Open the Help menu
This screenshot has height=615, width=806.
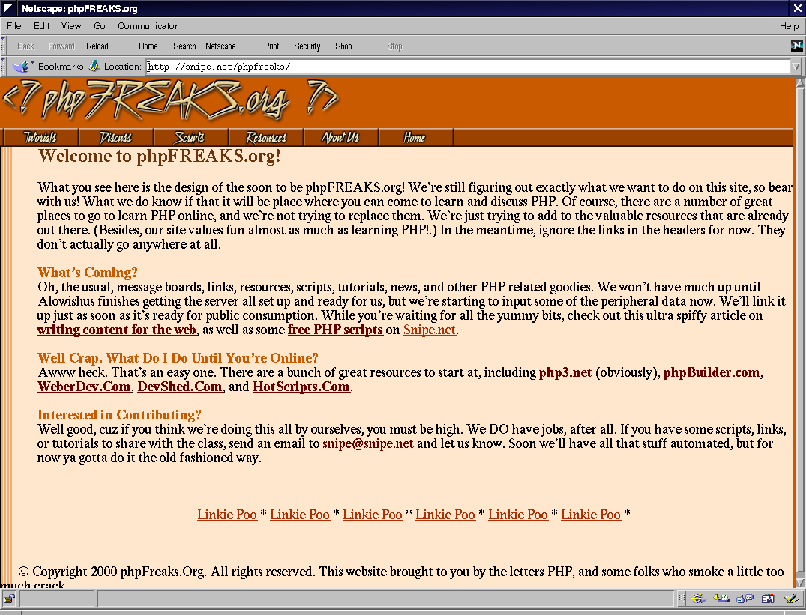coord(789,26)
